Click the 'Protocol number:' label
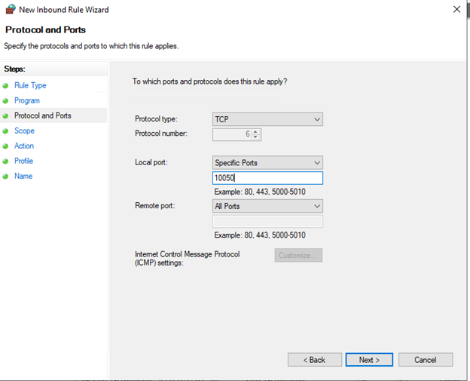 pos(161,134)
